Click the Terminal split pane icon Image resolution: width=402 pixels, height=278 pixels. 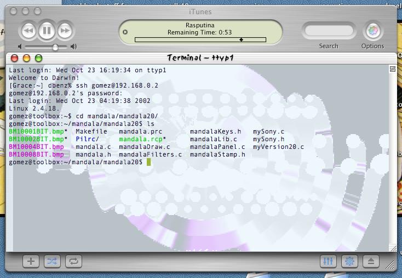(x=393, y=68)
